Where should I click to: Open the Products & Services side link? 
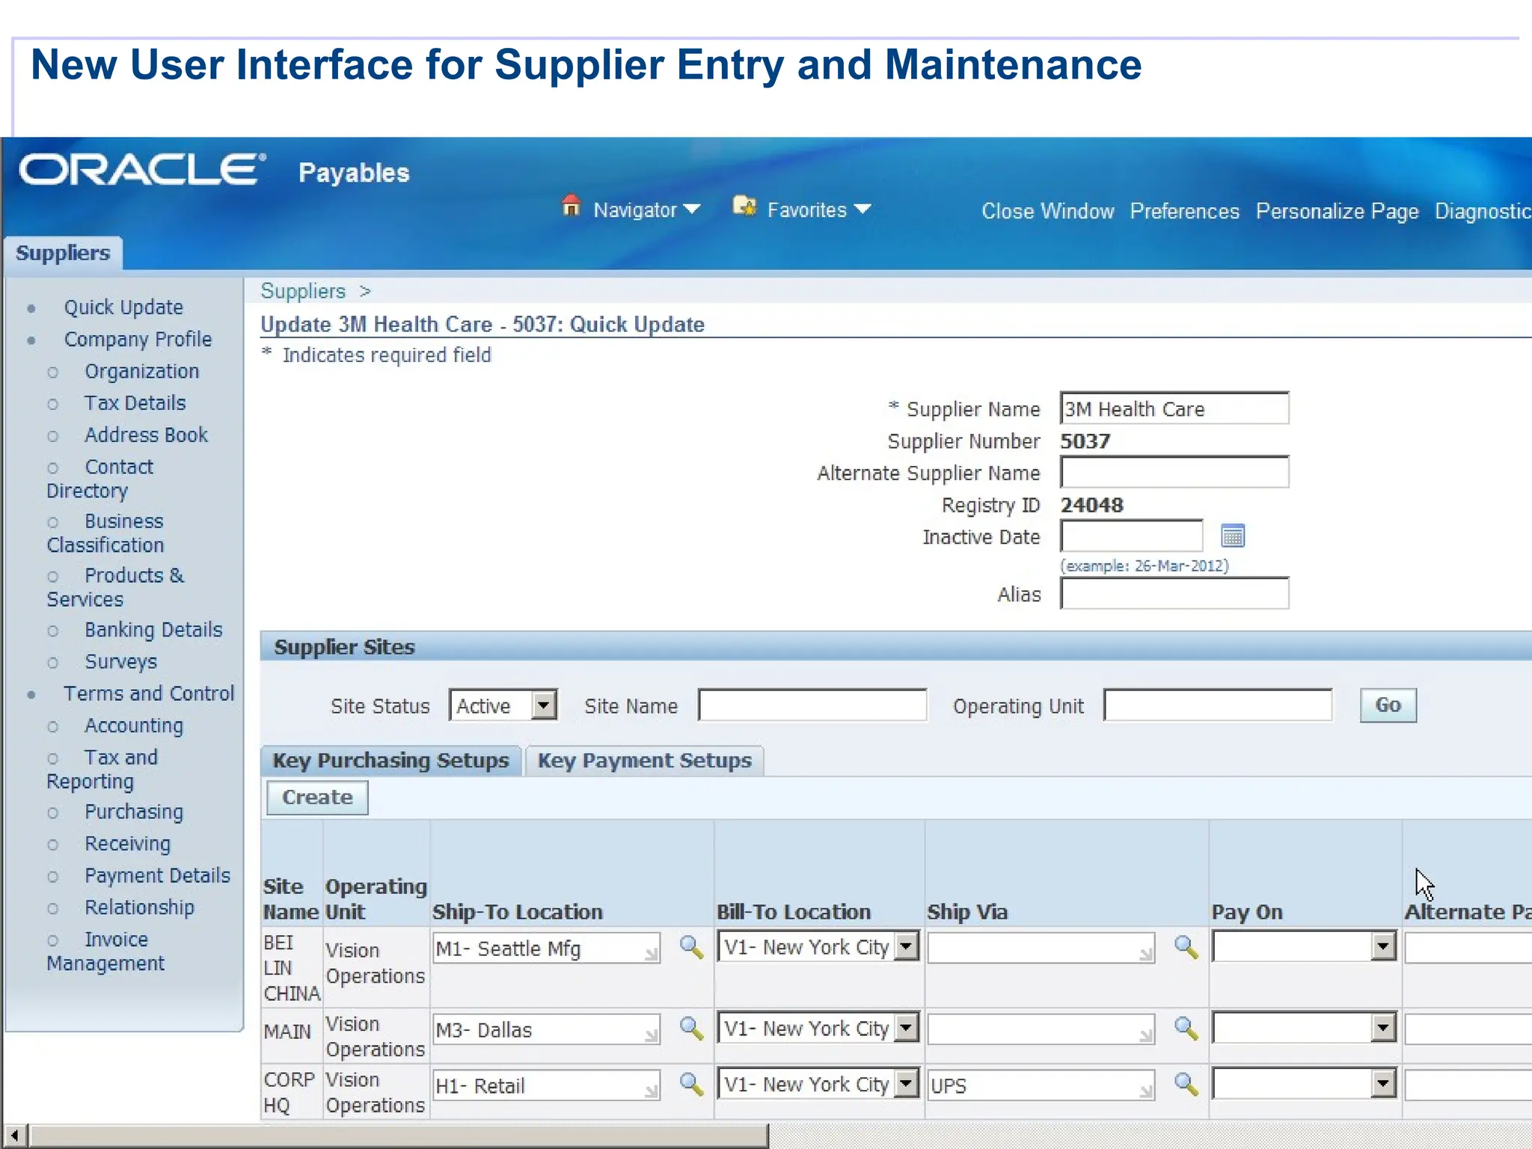pos(115,587)
